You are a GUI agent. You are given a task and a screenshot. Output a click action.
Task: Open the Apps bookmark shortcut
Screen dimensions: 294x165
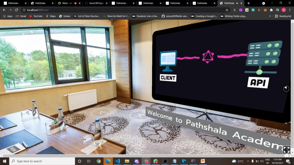8,16
